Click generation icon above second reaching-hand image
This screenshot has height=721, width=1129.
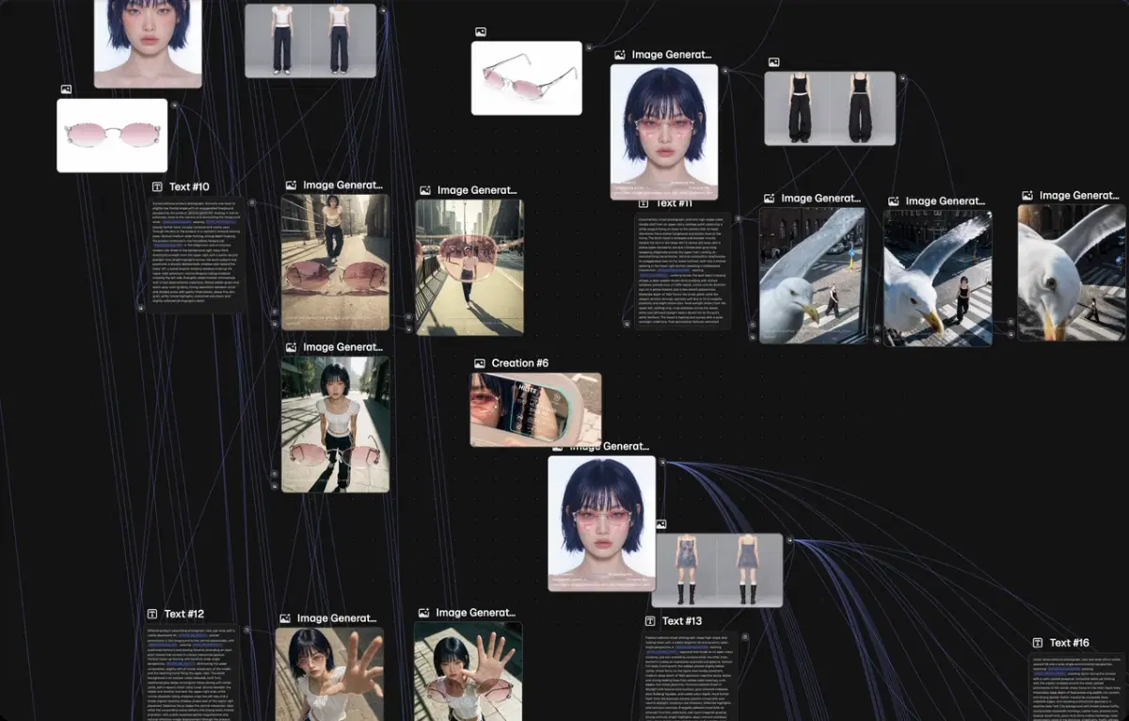[424, 613]
